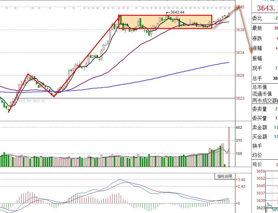This screenshot has height=213, width=278.
Task: Select the 振幅 row label
Action: point(257,58)
